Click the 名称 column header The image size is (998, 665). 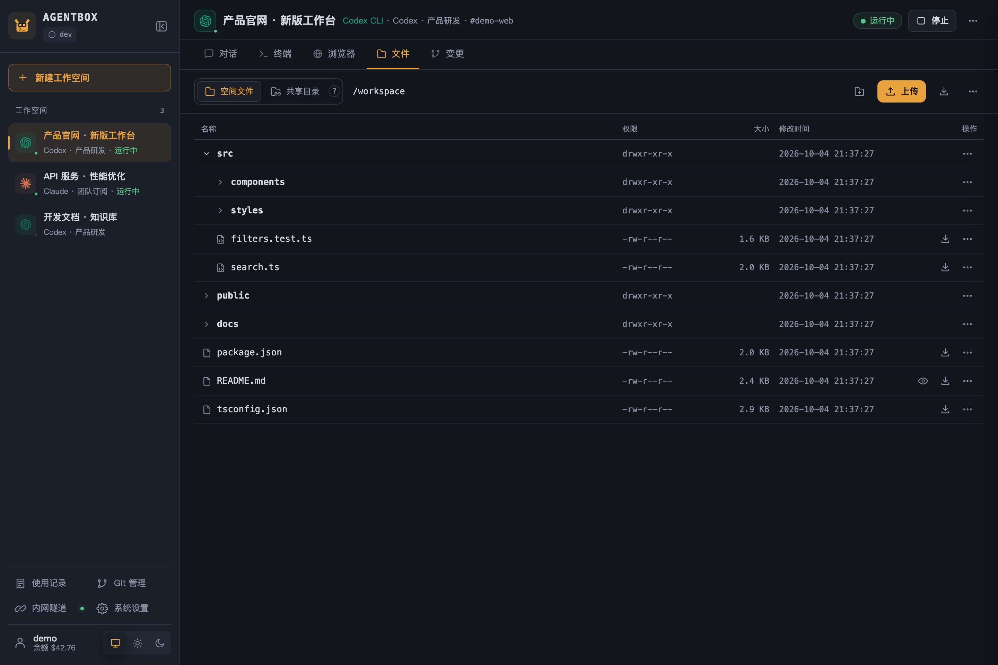tap(208, 129)
